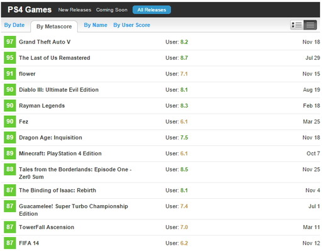Click user score 7.0 for TowerFall

[x=184, y=227]
